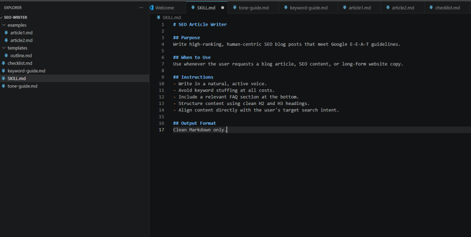Click line number 9 in the gutter

(163, 77)
